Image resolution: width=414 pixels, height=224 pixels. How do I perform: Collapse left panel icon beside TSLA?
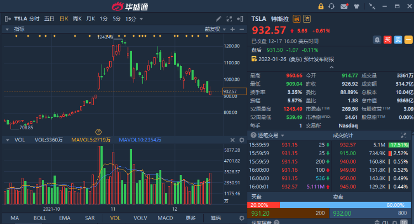tap(8, 19)
